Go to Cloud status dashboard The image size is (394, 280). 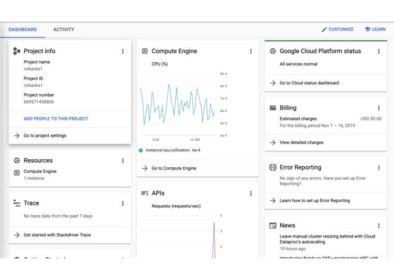(309, 83)
